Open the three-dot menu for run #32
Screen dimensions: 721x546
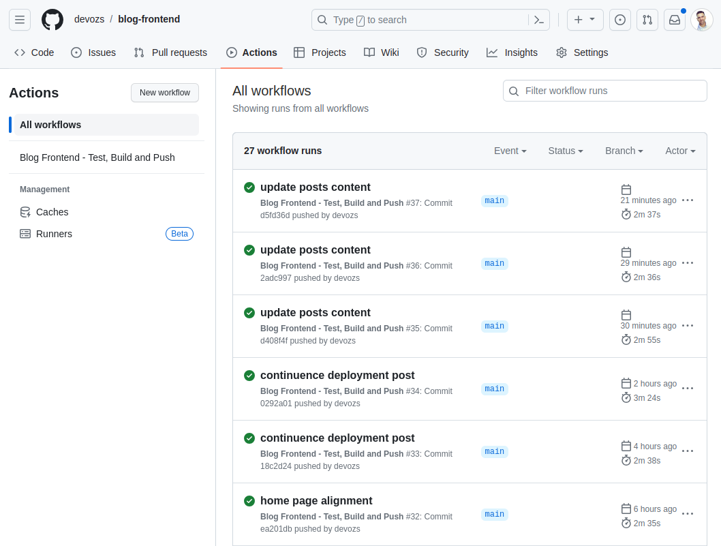click(688, 514)
